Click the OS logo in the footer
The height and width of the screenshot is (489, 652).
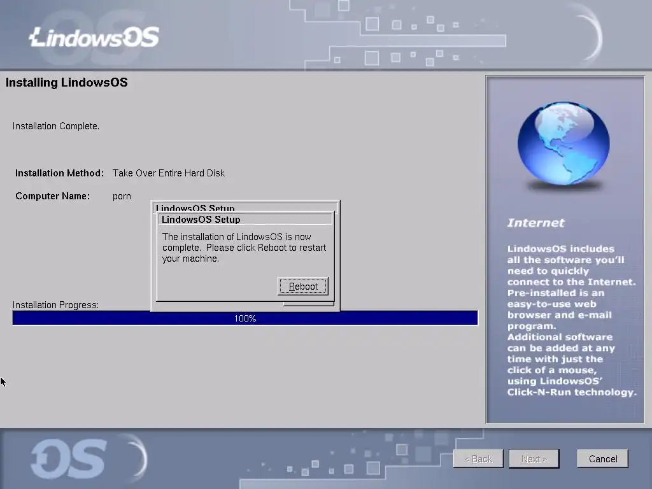coord(69,459)
